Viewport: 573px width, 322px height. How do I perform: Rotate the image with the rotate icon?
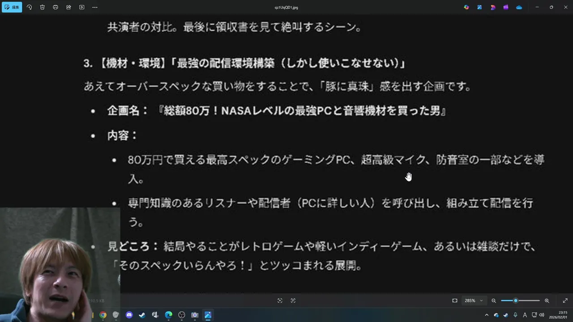click(x=30, y=7)
